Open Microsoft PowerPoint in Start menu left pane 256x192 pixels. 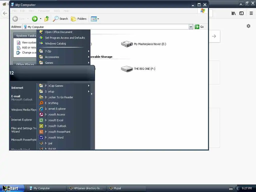pos(24,140)
